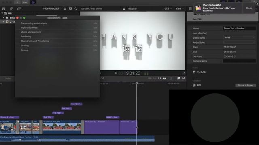259x145 pixels.
Task: Edit the Name field Thank You - Shadow
Action: [239, 29]
